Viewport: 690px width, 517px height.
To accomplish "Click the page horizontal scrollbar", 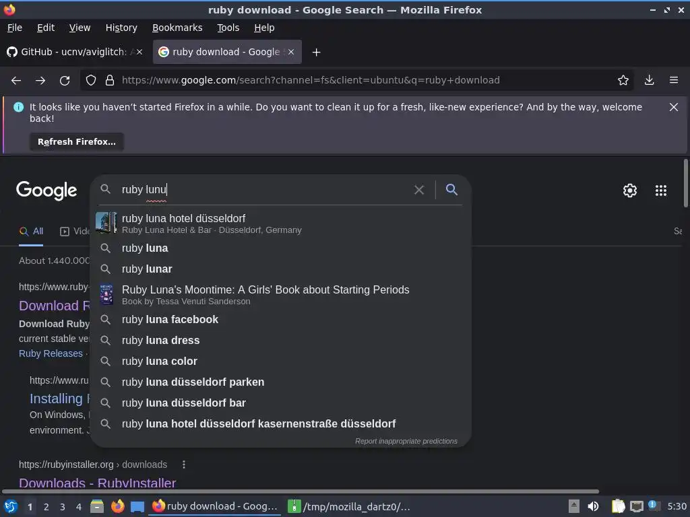I will click(300, 491).
